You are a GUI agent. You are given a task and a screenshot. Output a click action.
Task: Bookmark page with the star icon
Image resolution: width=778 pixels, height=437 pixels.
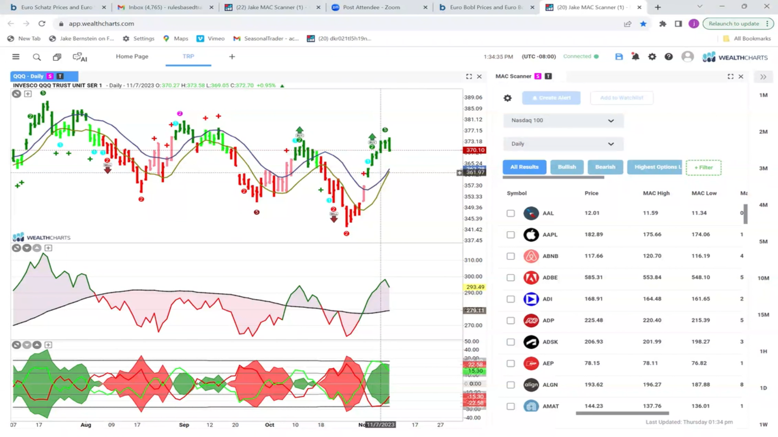[643, 24]
